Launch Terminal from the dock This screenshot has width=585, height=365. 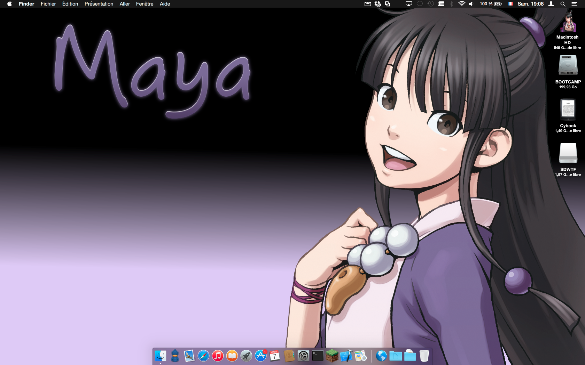[x=318, y=356]
